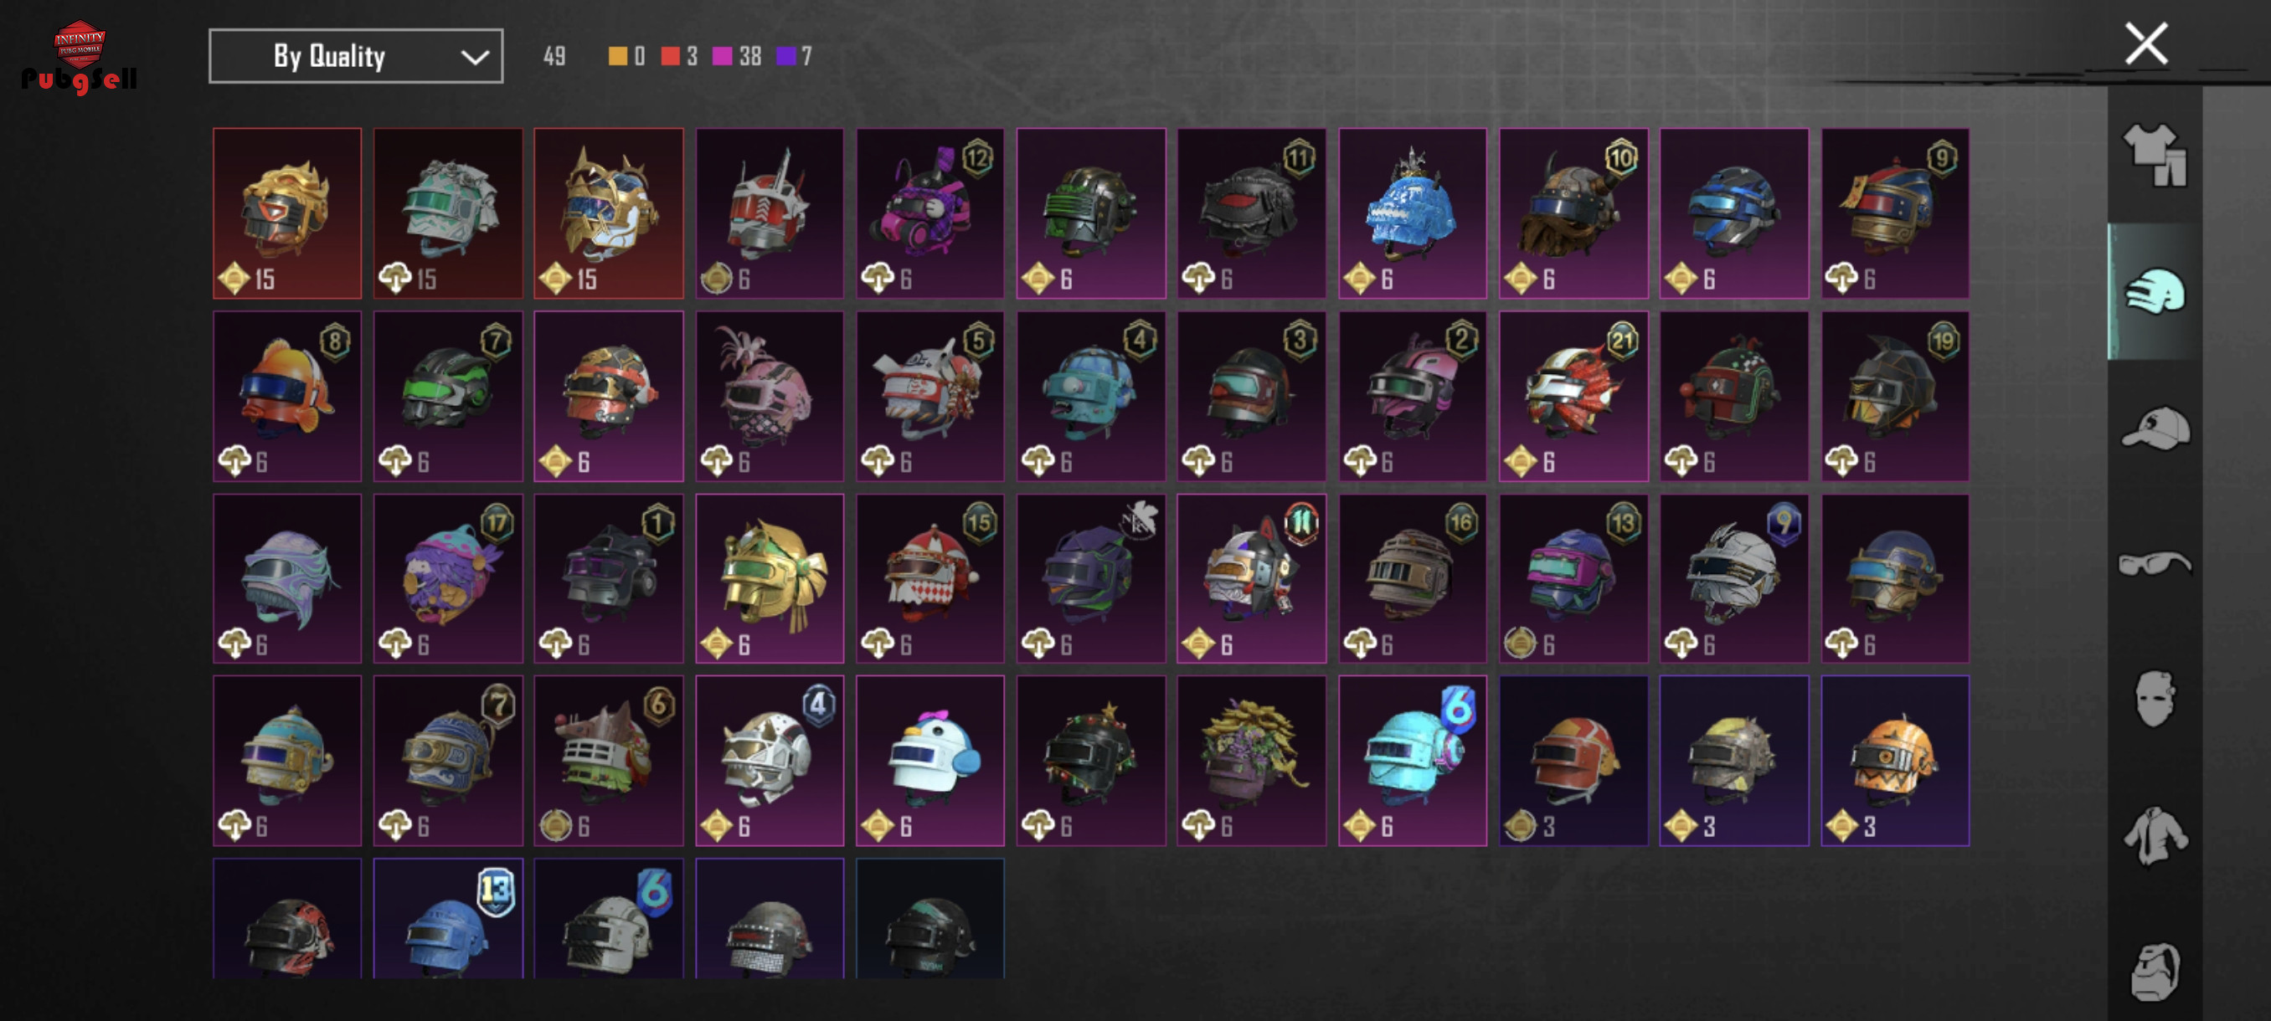Open the cap headwear category icon
This screenshot has height=1021, width=2271.
(x=2155, y=428)
